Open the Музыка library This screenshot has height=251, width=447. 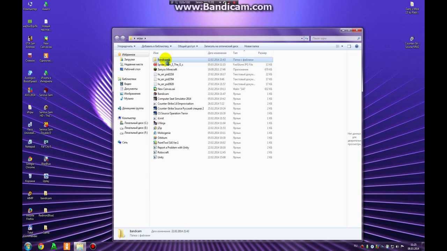coord(129,99)
